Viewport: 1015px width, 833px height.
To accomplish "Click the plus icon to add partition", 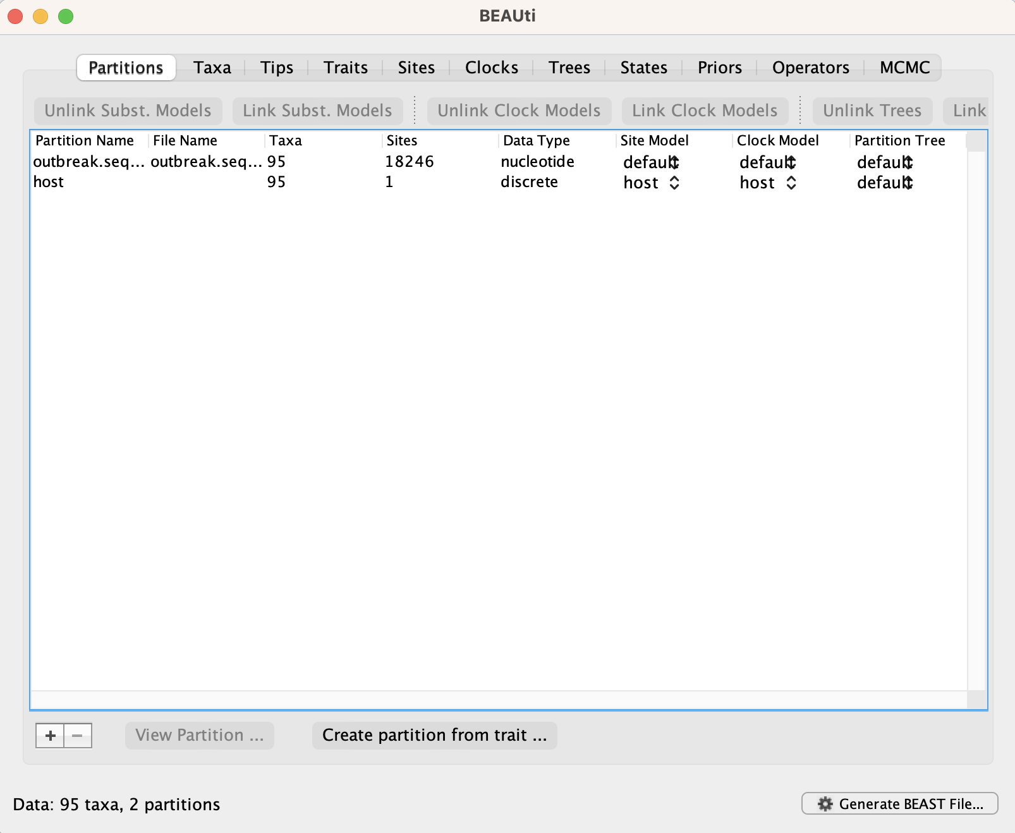I will [50, 736].
